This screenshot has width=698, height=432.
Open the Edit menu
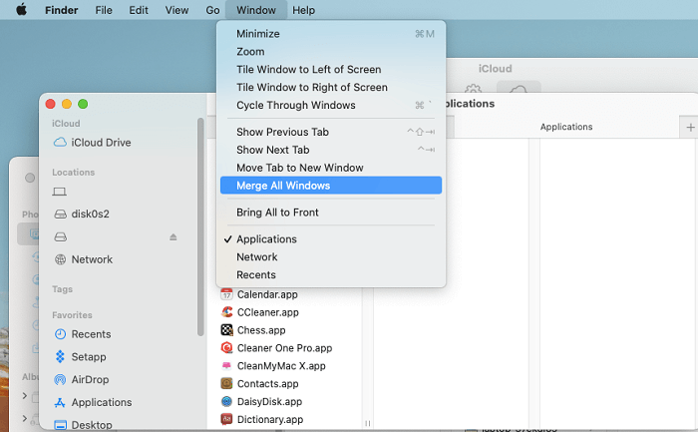[x=139, y=10]
